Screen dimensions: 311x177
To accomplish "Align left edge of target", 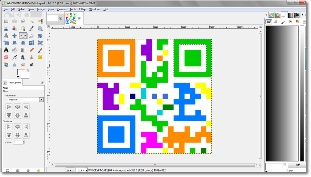I will point(9,107).
